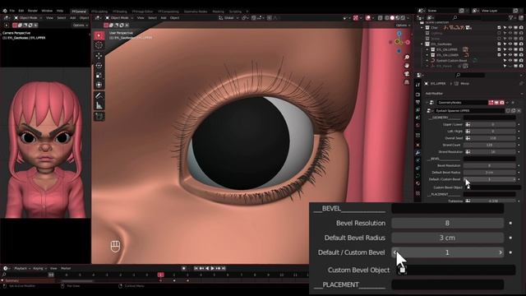Select the Move tool

(x=99, y=56)
